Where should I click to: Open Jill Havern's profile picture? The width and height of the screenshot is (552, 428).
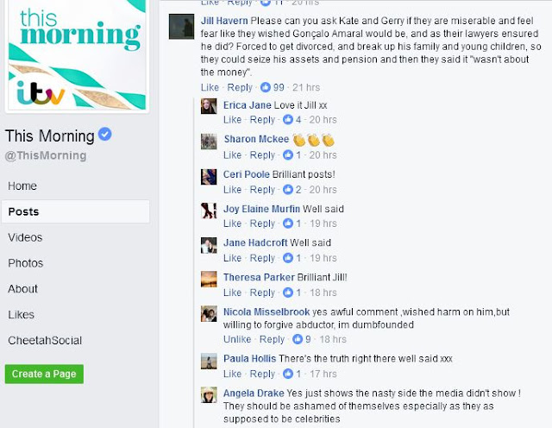click(181, 27)
